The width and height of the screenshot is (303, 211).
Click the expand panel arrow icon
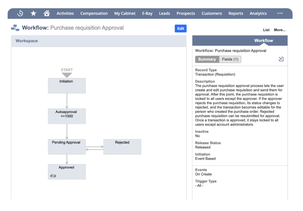coord(281,59)
